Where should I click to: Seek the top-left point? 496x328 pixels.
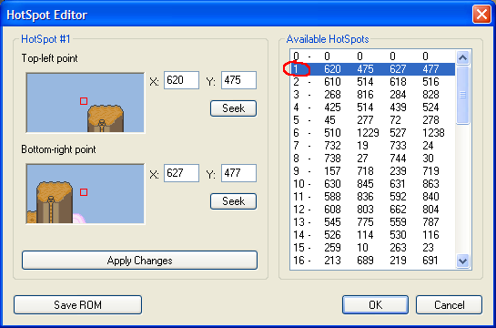tap(234, 108)
